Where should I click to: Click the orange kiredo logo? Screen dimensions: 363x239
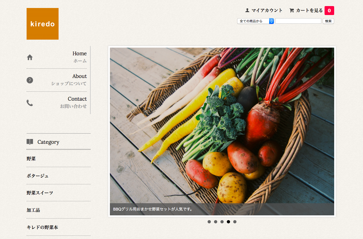43,24
